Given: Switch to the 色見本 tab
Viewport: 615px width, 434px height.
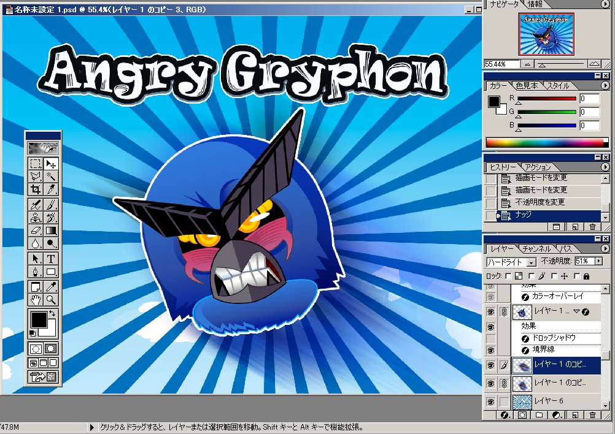Looking at the screenshot, I should pyautogui.click(x=527, y=85).
